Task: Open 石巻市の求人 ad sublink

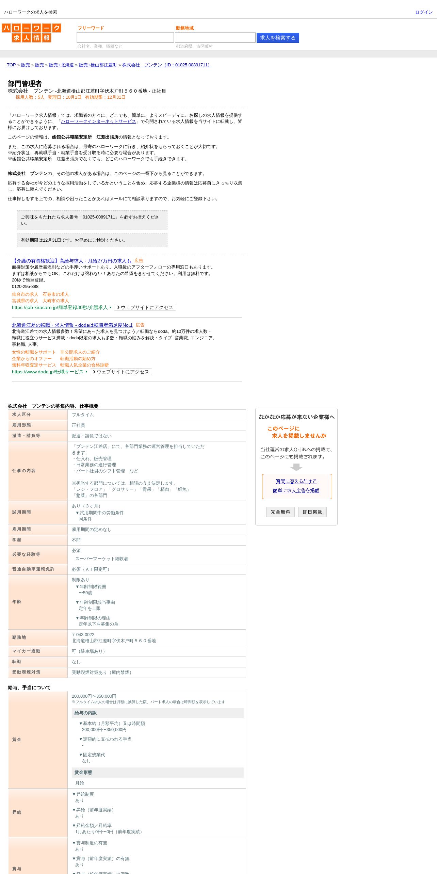Action: [56, 294]
